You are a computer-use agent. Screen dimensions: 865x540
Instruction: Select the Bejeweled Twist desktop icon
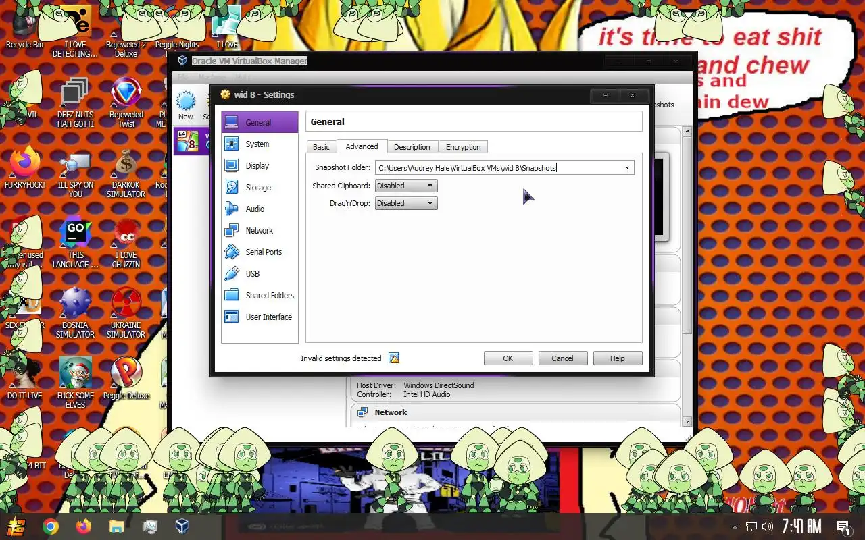tap(126, 103)
